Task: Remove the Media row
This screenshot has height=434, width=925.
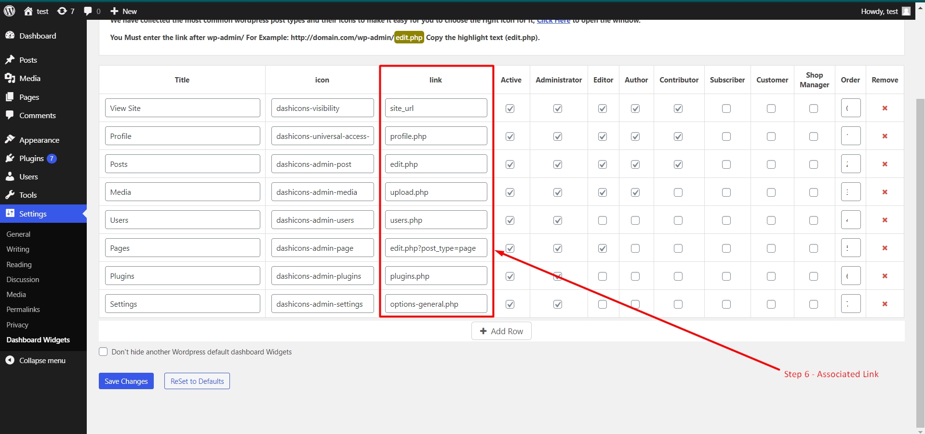Action: [x=885, y=192]
